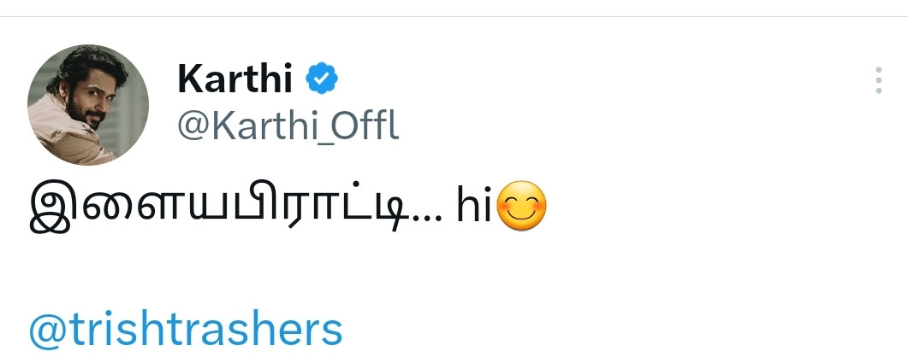Open Karthi's circular profile picture
The height and width of the screenshot is (357, 908).
tap(88, 104)
